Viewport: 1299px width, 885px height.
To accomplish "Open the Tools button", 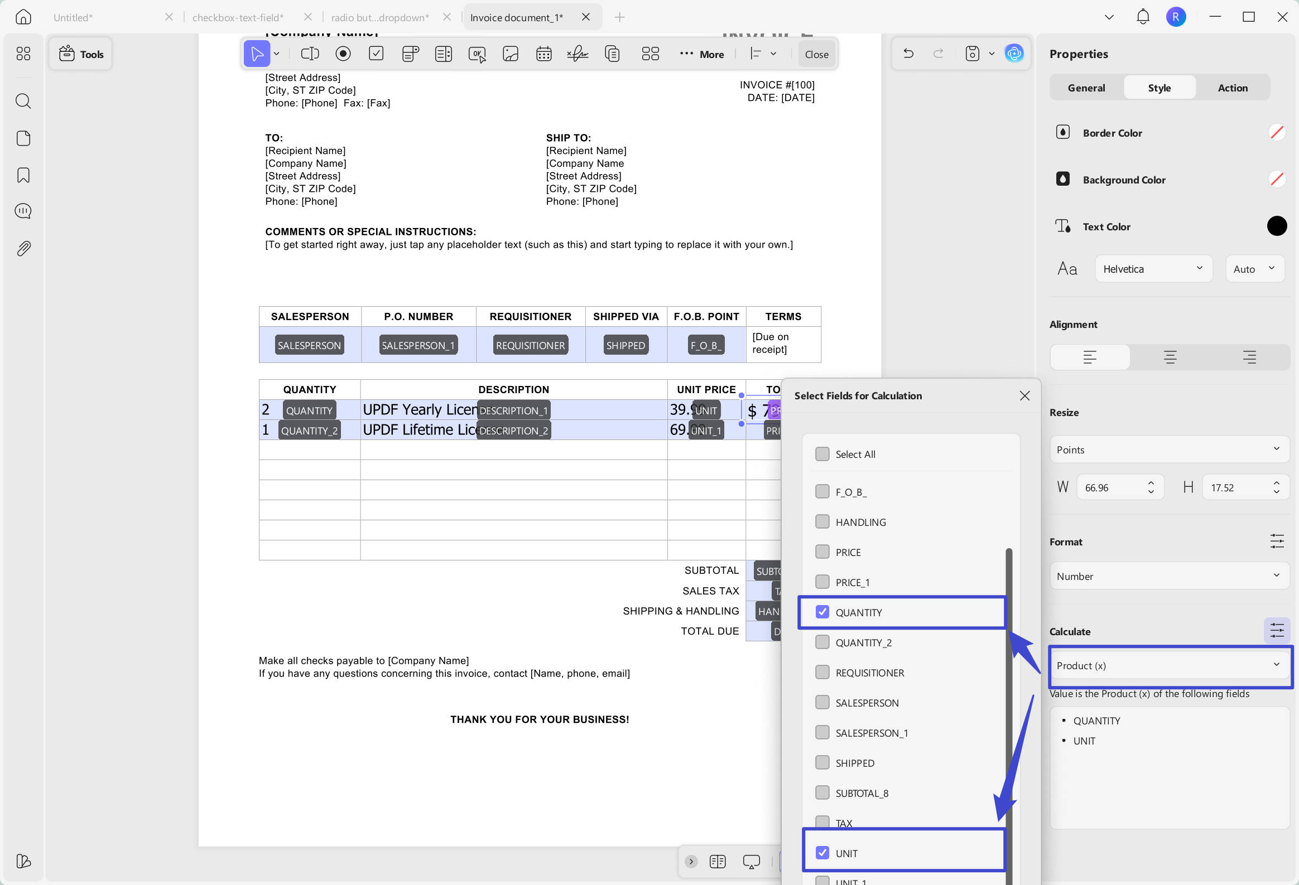I will (x=80, y=54).
